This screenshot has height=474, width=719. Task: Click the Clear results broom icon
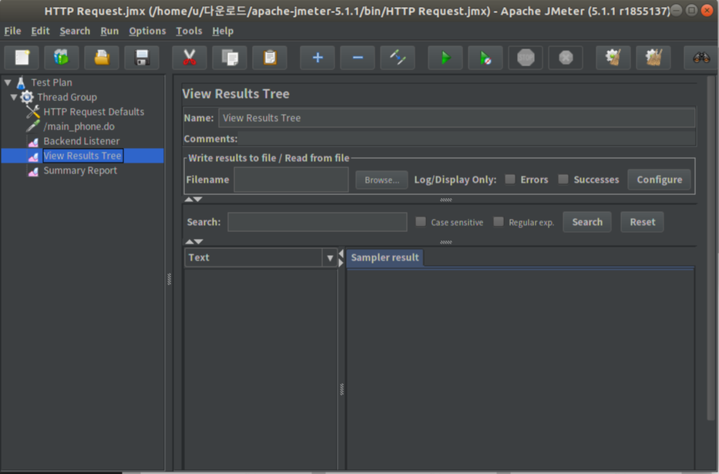[x=613, y=58]
